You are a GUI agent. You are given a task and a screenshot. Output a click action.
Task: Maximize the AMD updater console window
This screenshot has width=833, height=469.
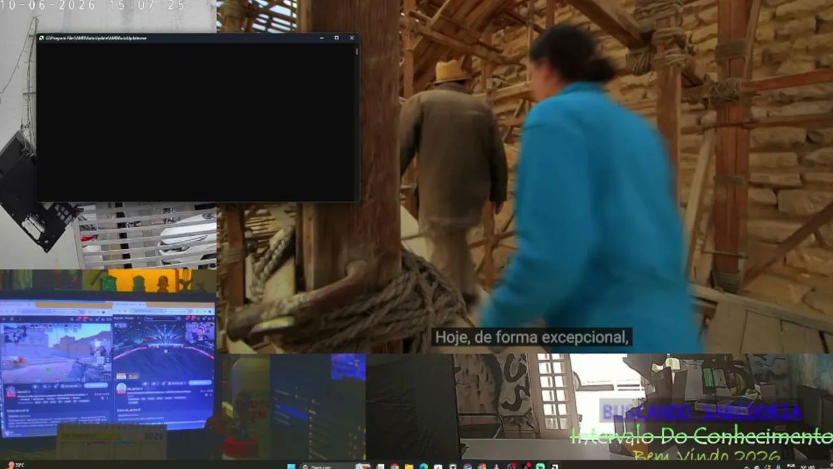(336, 38)
